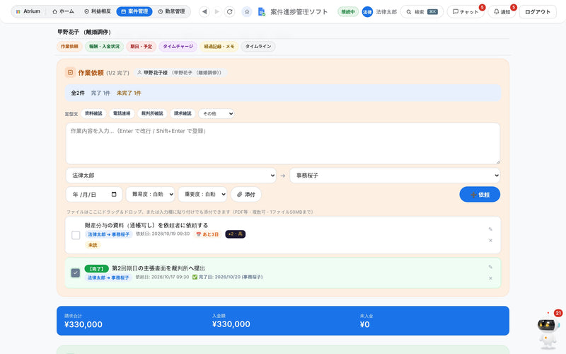The width and height of the screenshot is (566, 354).
Task: Uncheck the completed 第2回期日 task checkbox
Action: (x=76, y=273)
